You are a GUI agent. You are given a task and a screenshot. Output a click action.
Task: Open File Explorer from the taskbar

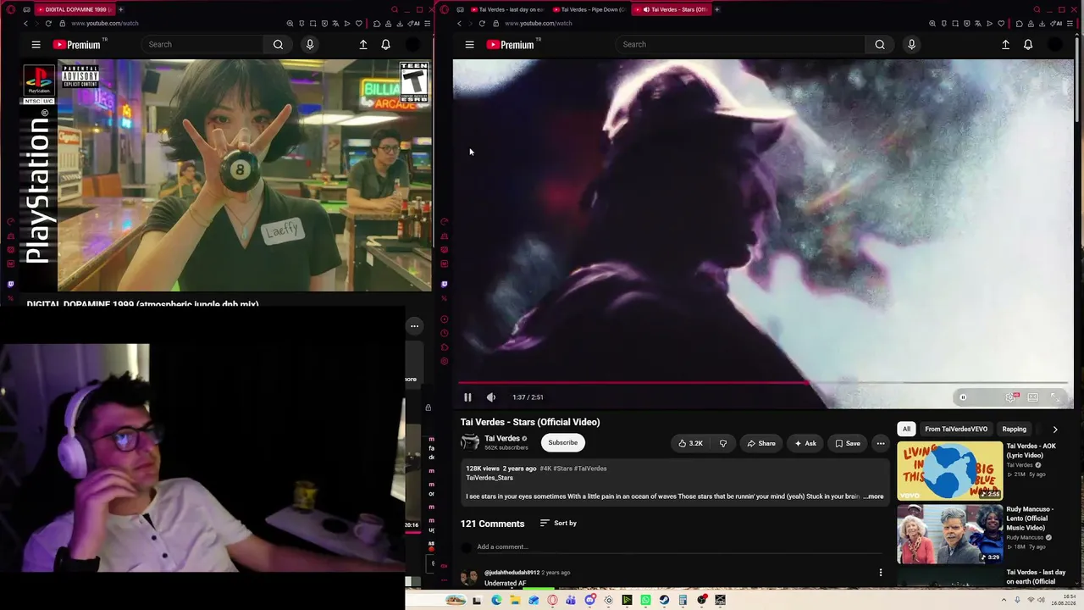tap(515, 601)
